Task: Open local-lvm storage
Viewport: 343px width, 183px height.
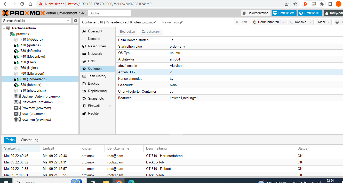Action: coord(36,119)
